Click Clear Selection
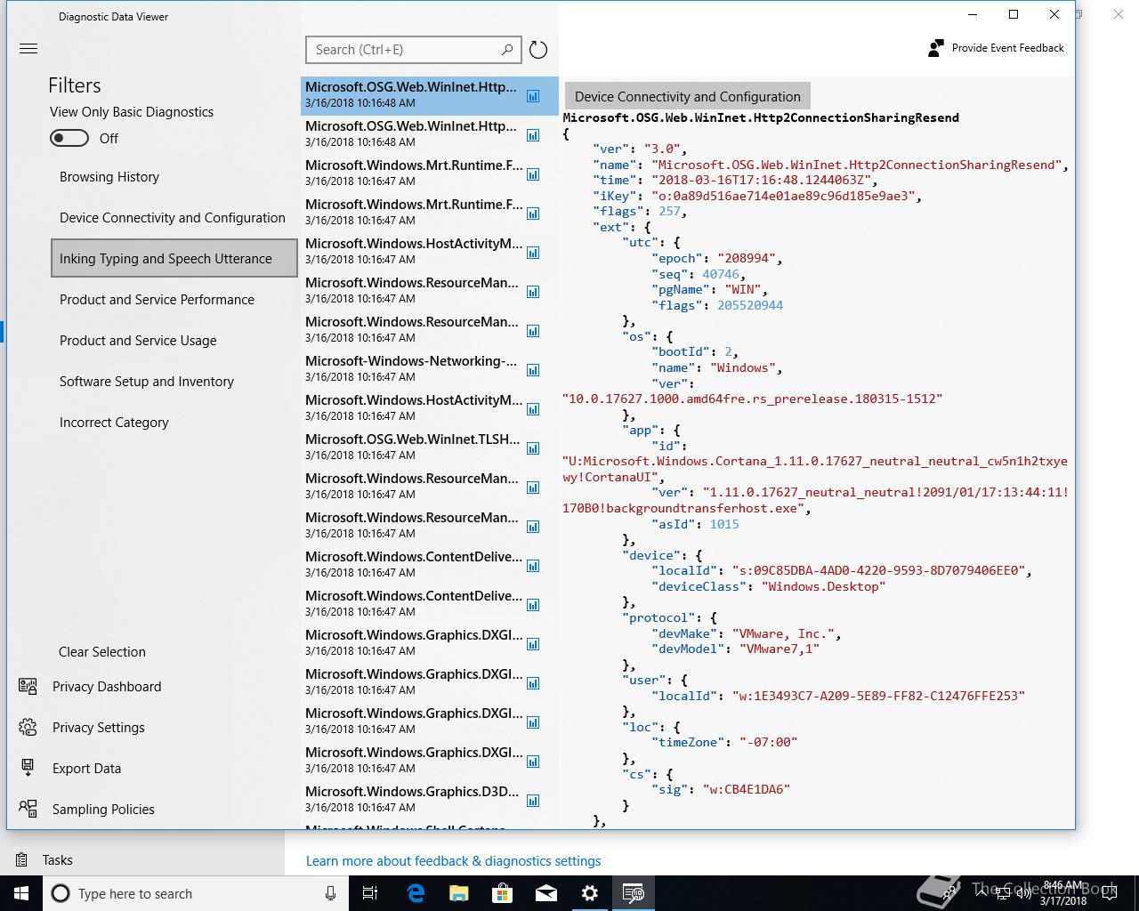The height and width of the screenshot is (911, 1139). [102, 652]
